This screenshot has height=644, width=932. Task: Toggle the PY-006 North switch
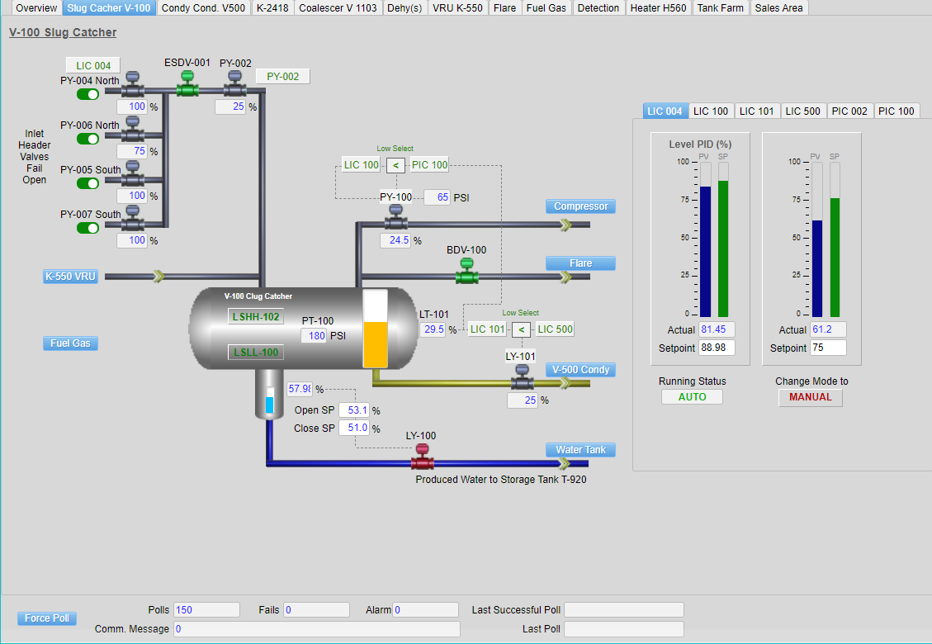pyautogui.click(x=88, y=139)
